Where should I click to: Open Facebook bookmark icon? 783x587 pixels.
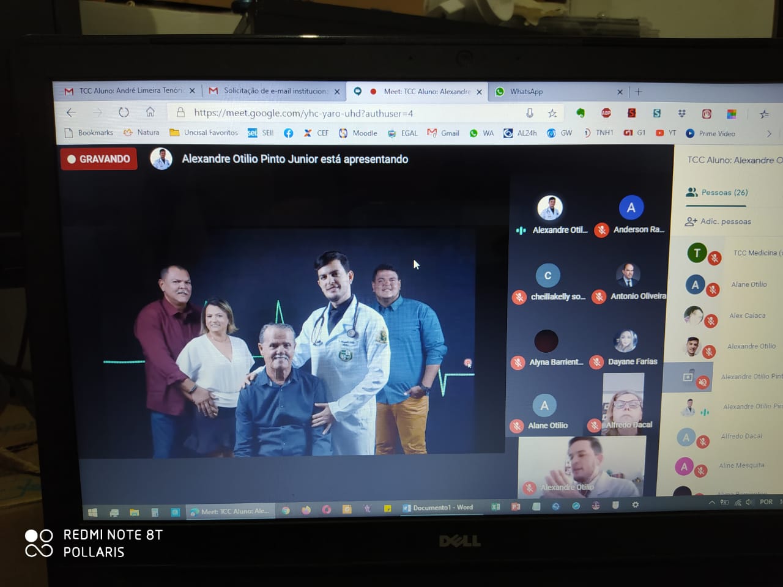[289, 133]
